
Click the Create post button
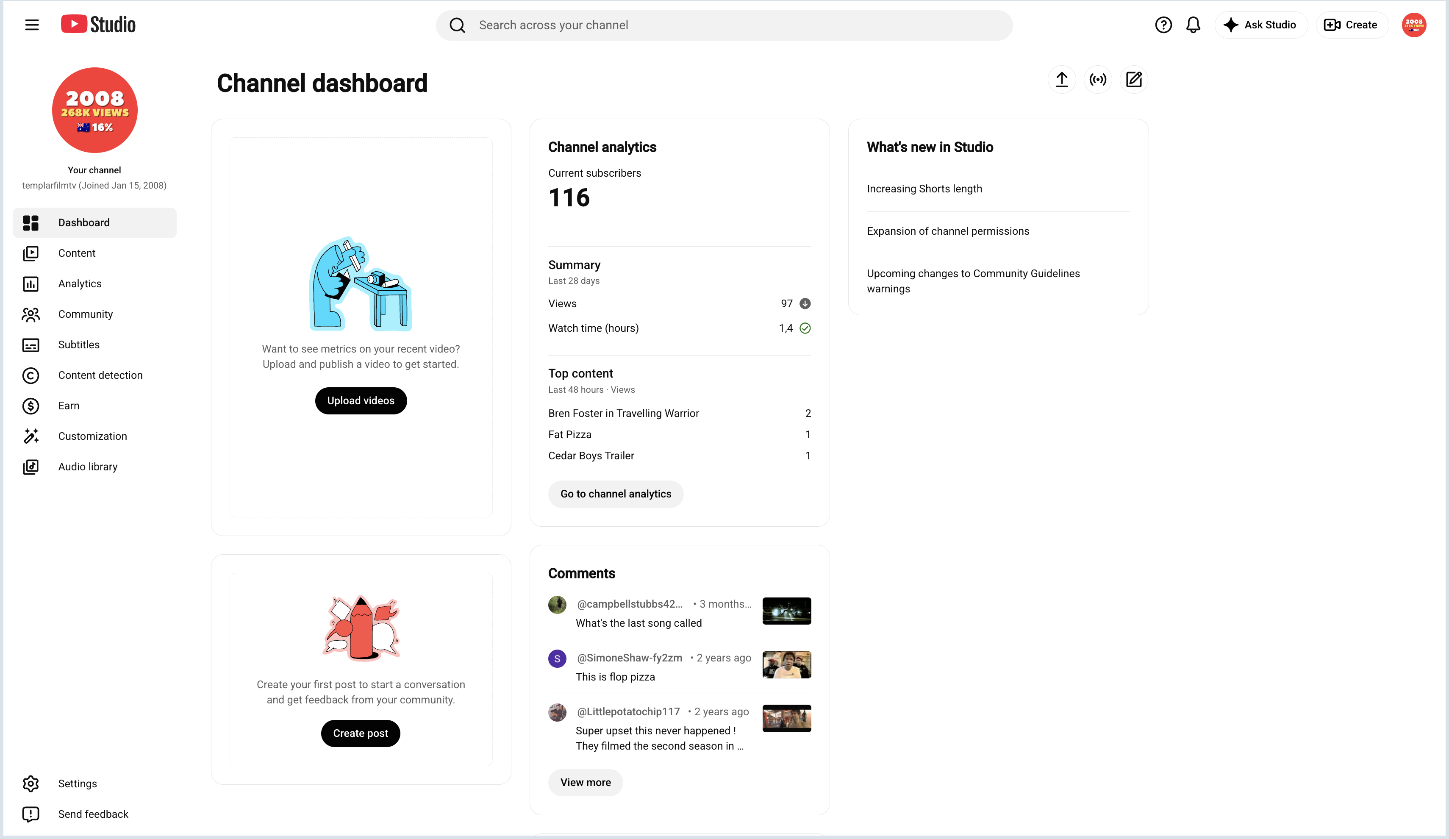361,733
